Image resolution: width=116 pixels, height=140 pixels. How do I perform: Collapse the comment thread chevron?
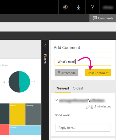coord(56,100)
